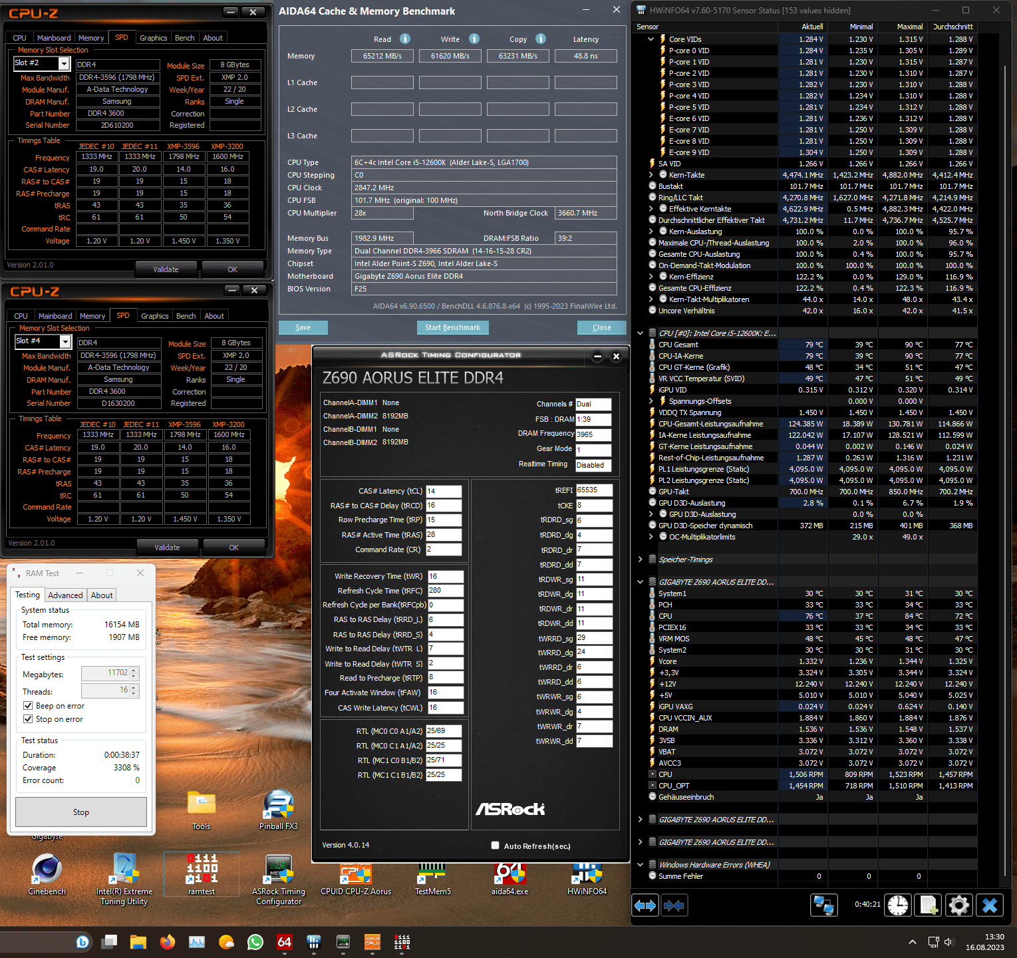Viewport: 1017px width, 958px height.
Task: Open File Explorer from taskbar
Action: coord(138,942)
